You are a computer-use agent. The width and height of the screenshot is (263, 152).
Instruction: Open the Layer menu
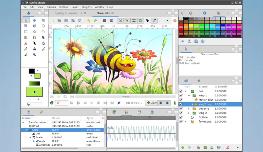75,7
